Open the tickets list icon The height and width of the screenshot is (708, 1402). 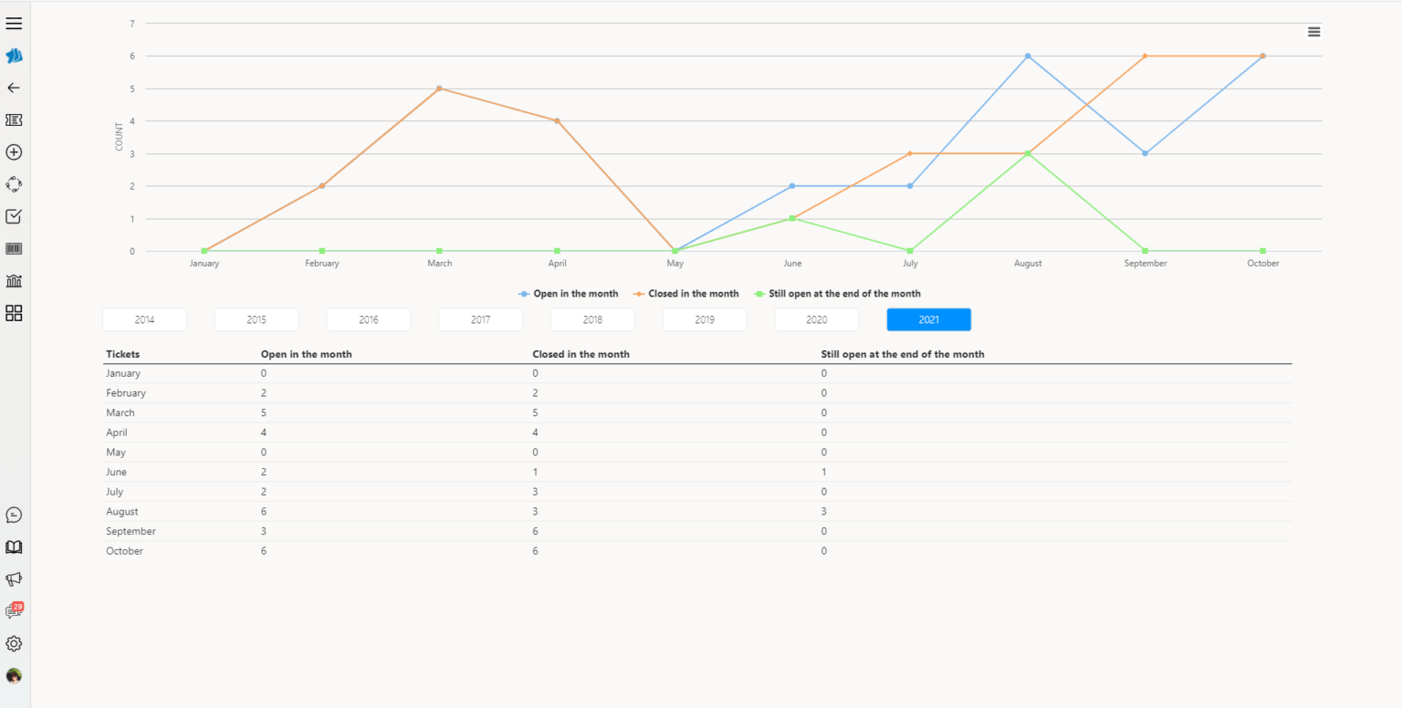14,120
